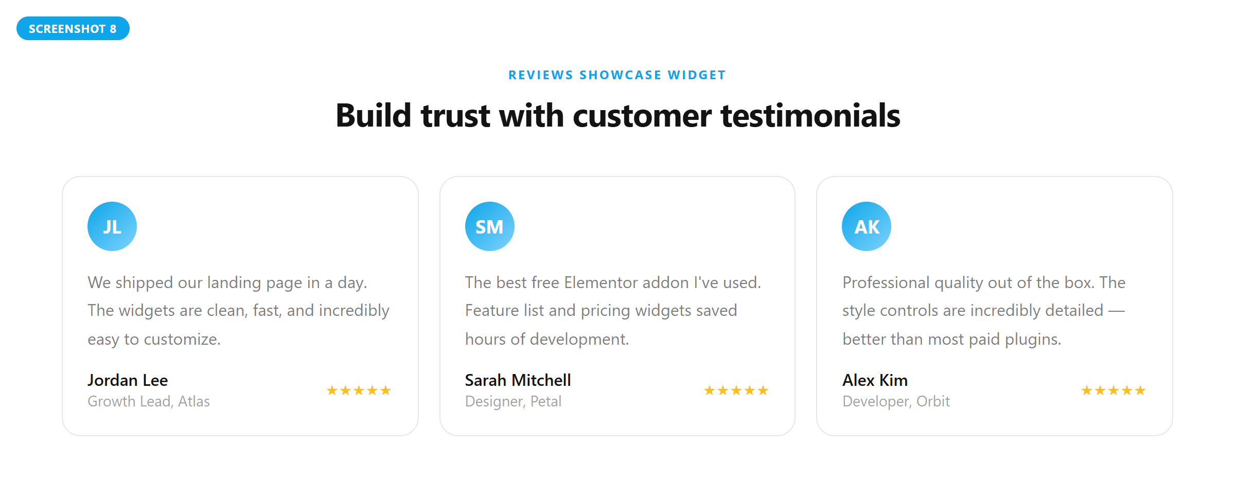Click the Build trust with customer testimonials heading
This screenshot has width=1235, height=498.
pos(617,115)
